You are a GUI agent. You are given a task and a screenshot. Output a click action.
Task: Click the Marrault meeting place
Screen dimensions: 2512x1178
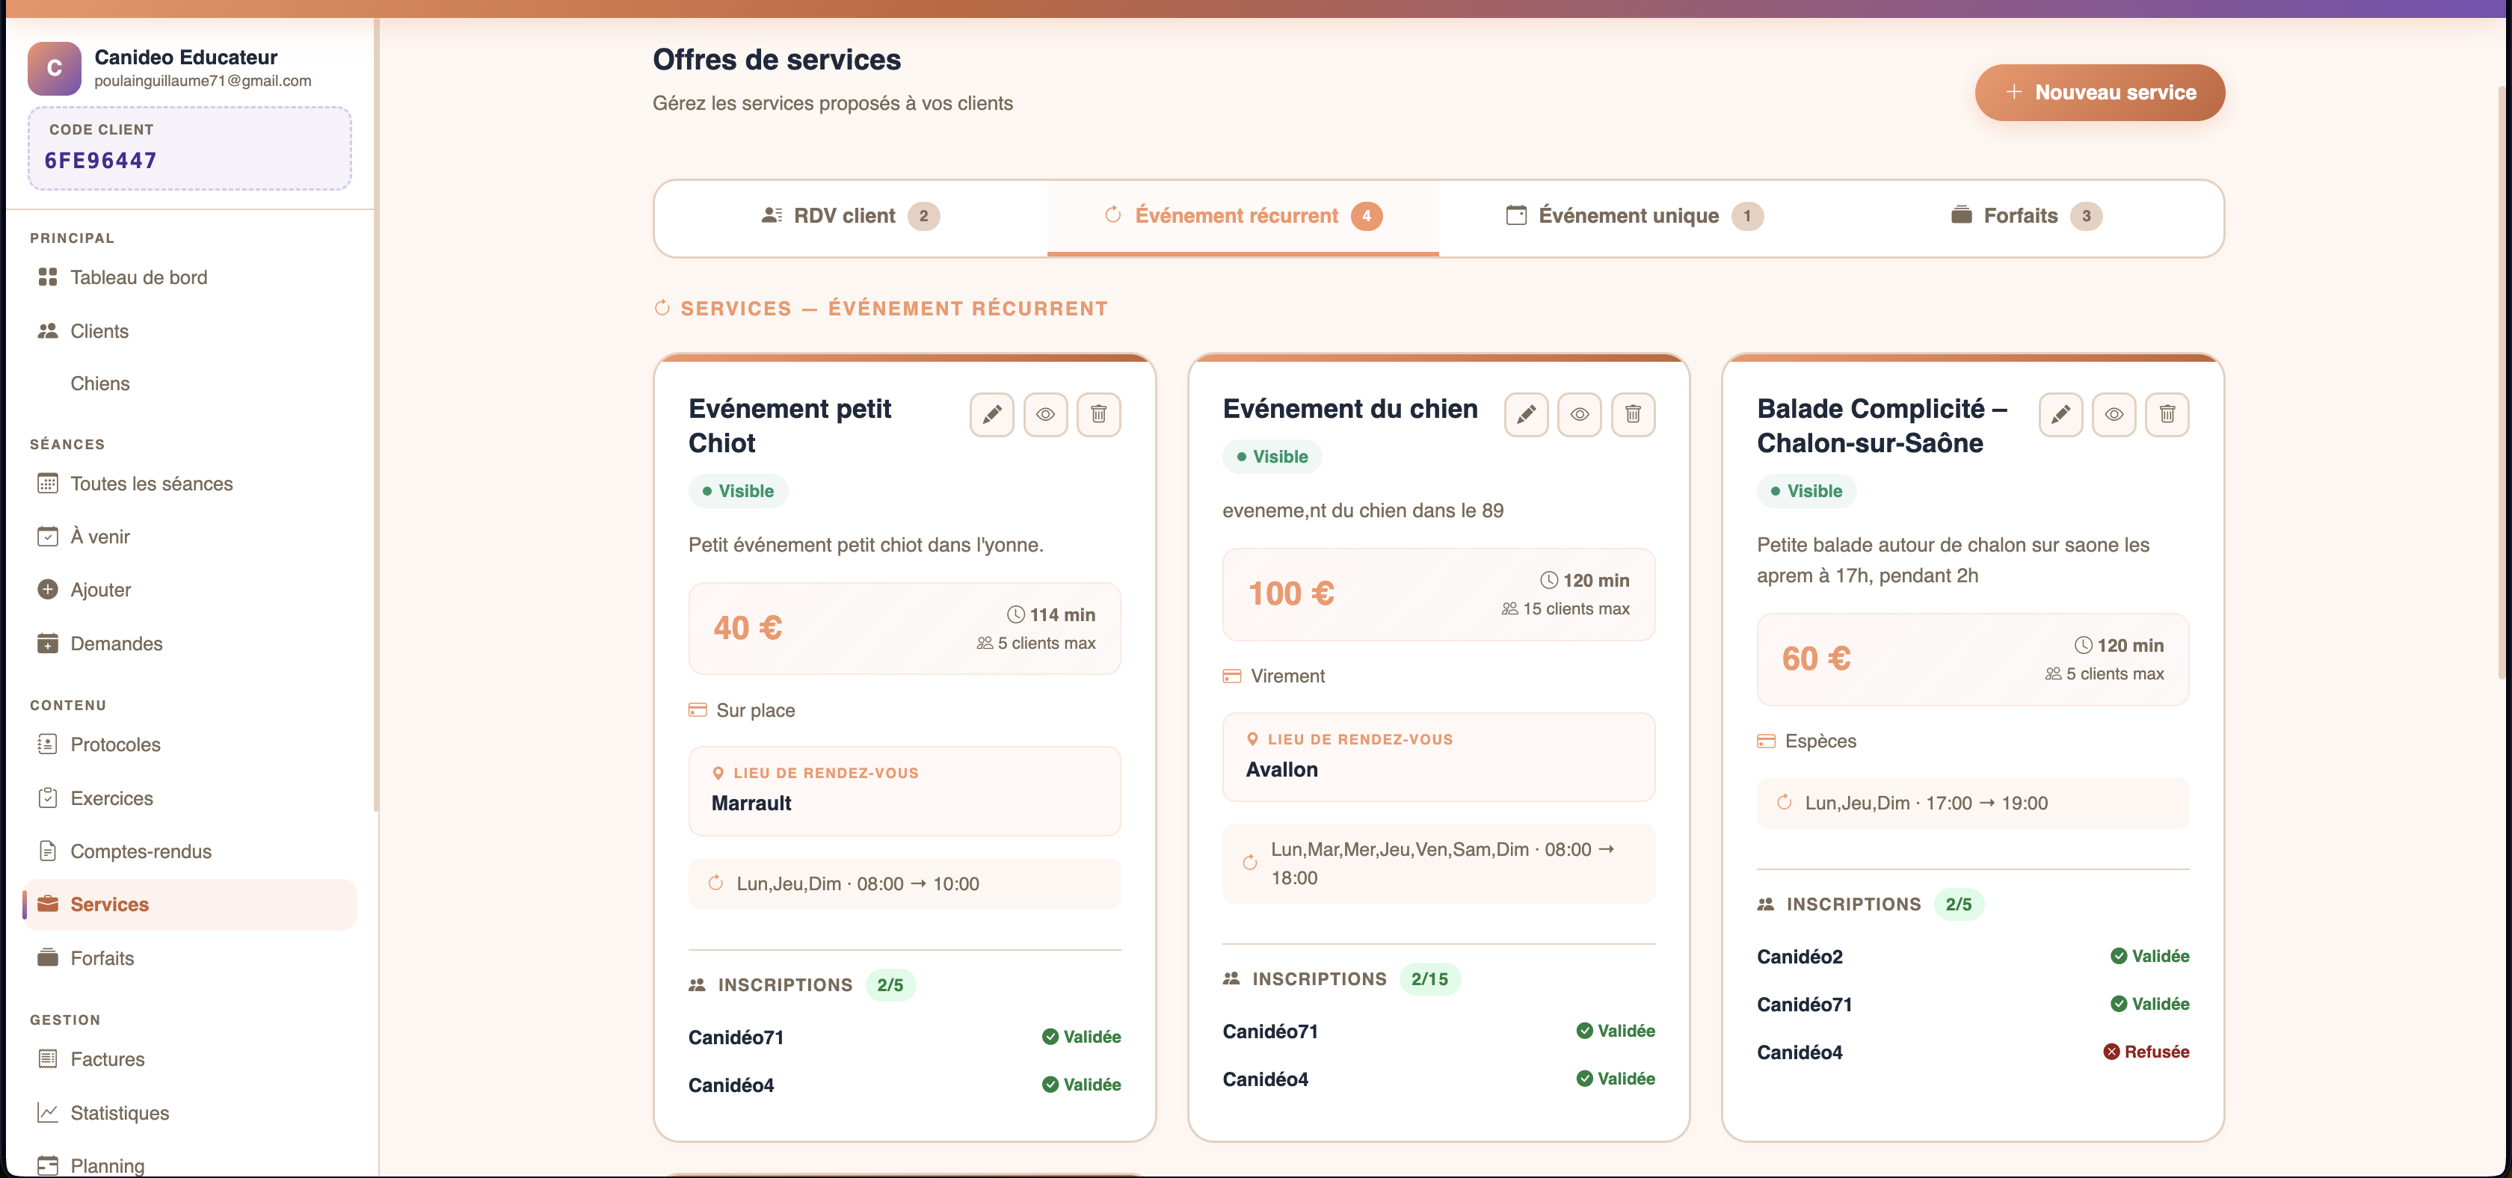pos(904,791)
